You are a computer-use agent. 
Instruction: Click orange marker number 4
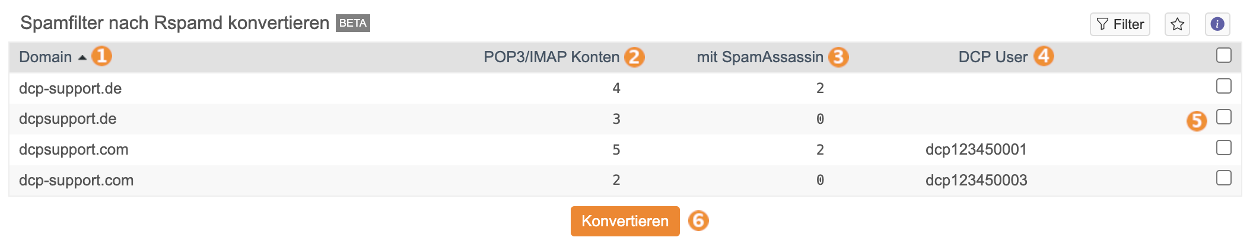pos(1044,56)
